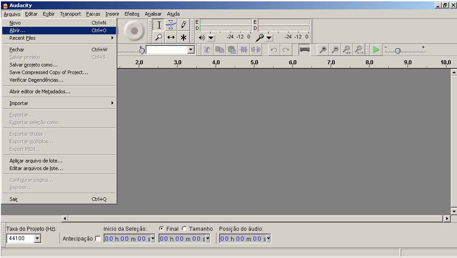This screenshot has width=457, height=258.
Task: Enable the Antecipação checkbox
Action: [x=98, y=239]
